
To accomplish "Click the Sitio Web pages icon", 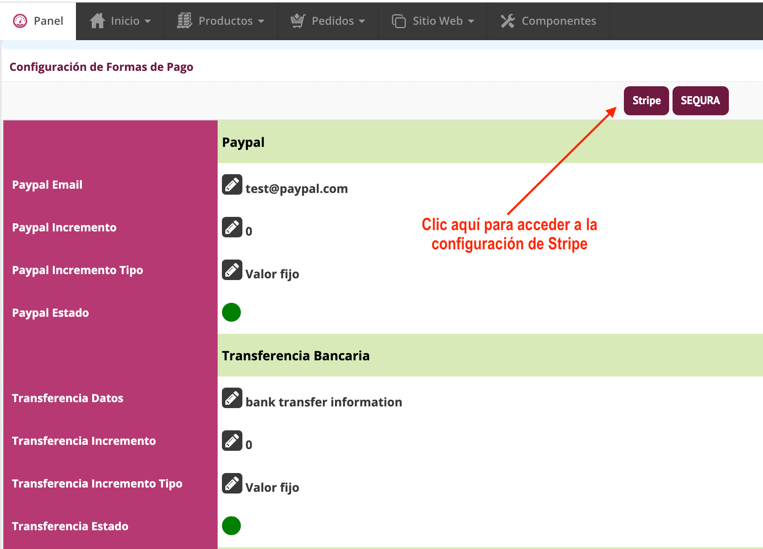I will (x=399, y=21).
